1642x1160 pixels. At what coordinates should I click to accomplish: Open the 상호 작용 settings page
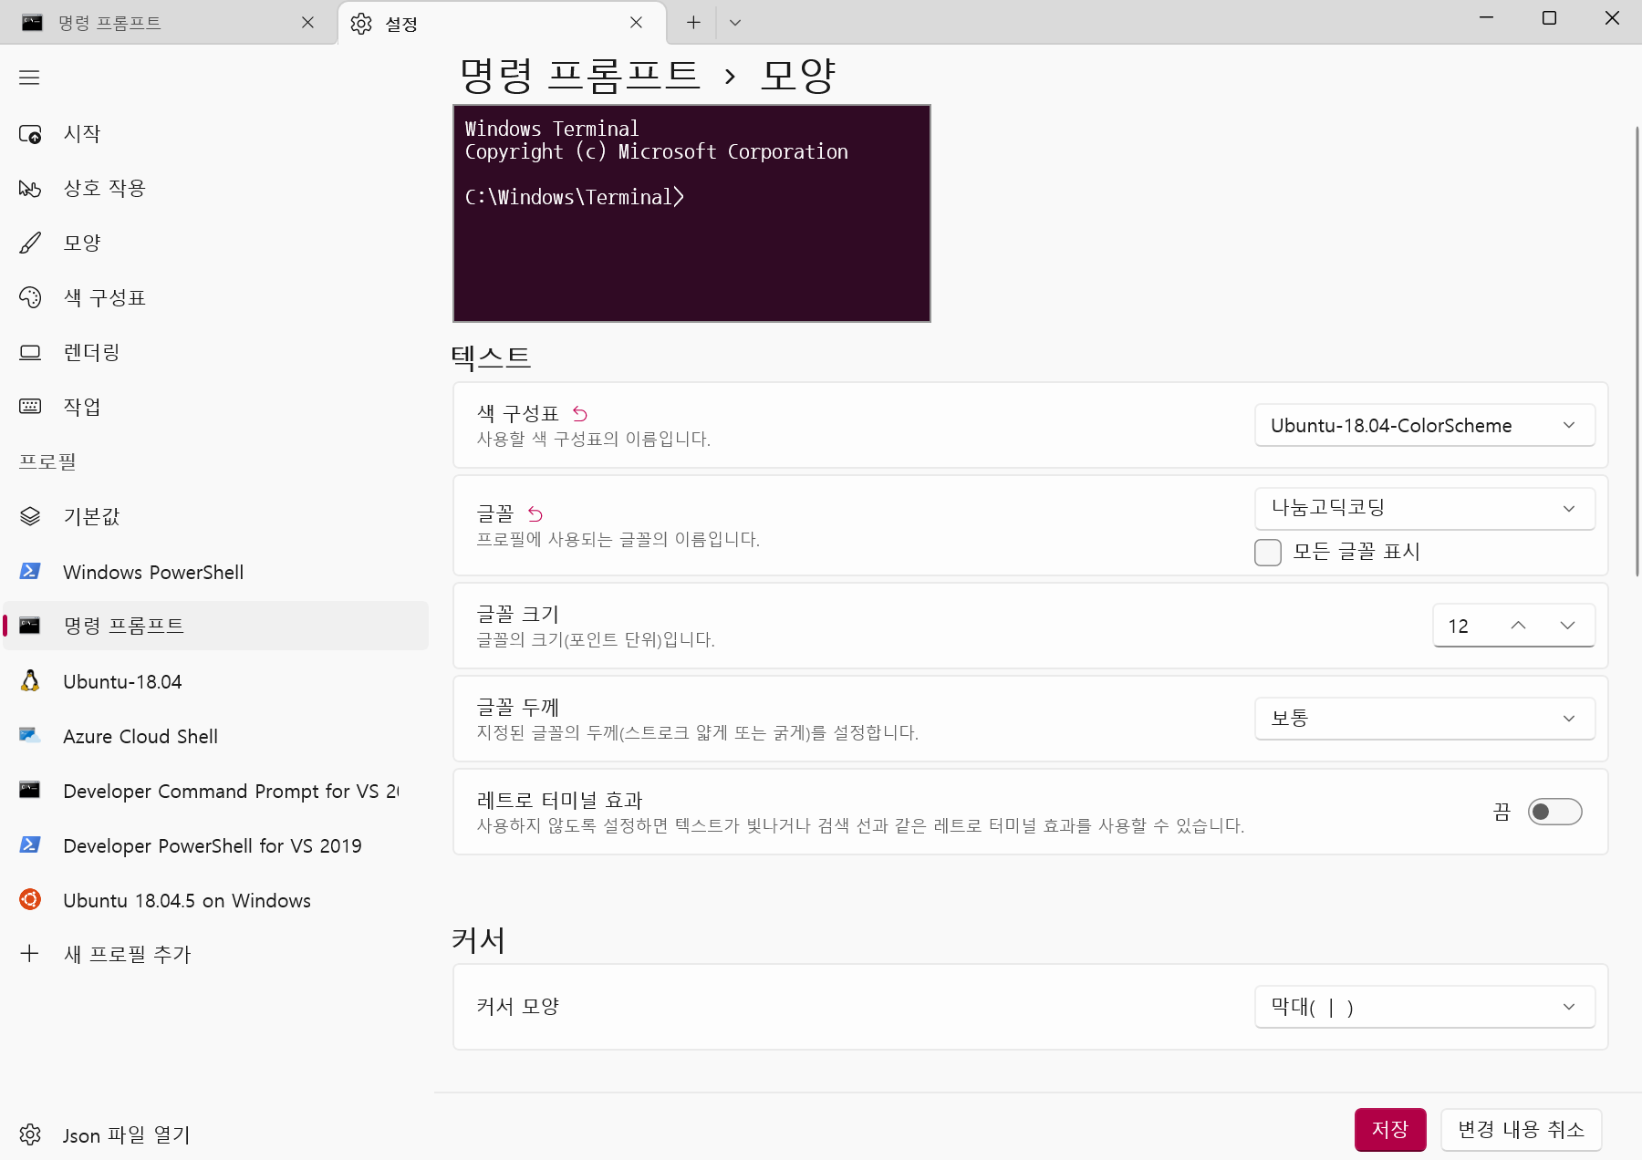(215, 189)
